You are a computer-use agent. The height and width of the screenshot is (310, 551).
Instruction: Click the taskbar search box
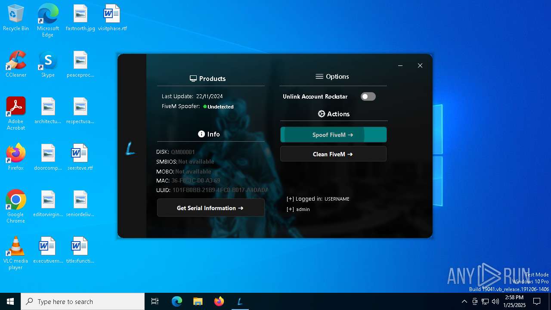pos(83,301)
